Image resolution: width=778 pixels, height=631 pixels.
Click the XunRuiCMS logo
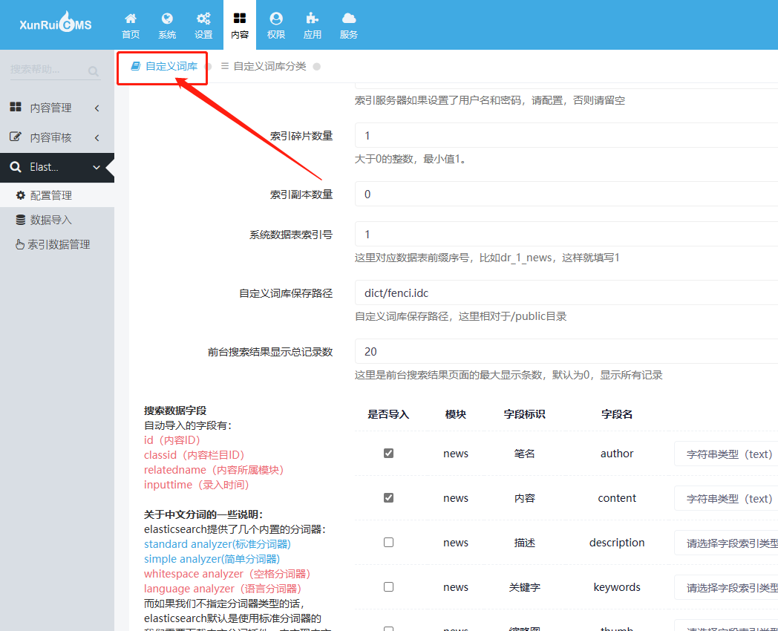tap(56, 23)
